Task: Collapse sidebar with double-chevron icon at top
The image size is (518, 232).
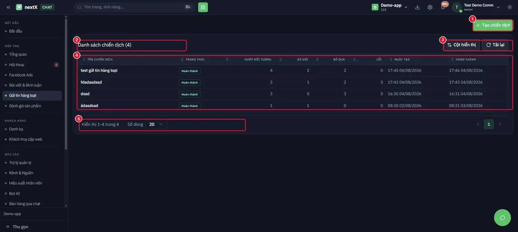Action: [8, 7]
